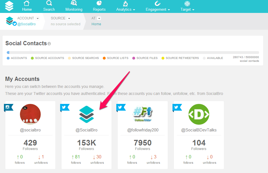Viewport: 268px width, 173px height.
Task: Click the info icon beside Social Contacts
Action: [x=49, y=44]
